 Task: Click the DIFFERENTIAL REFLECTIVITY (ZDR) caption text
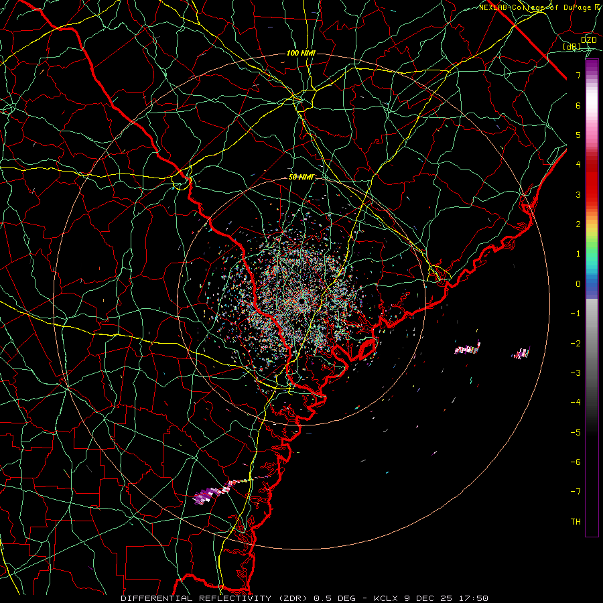[215, 598]
